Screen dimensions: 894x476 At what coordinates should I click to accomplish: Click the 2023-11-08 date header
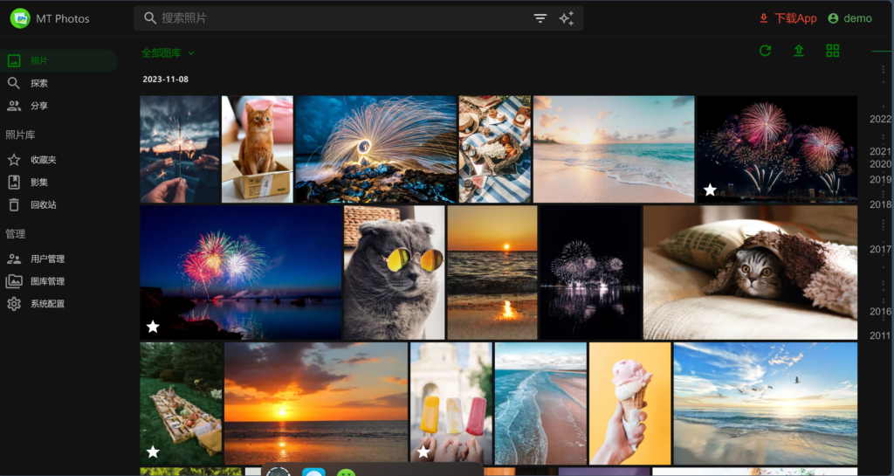pyautogui.click(x=165, y=79)
